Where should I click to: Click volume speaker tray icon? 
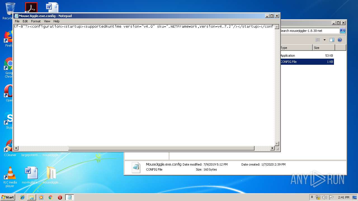tap(325, 197)
